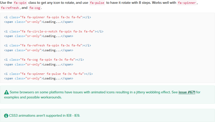Click the Loading span line below fa-cog

click(x=39, y=64)
